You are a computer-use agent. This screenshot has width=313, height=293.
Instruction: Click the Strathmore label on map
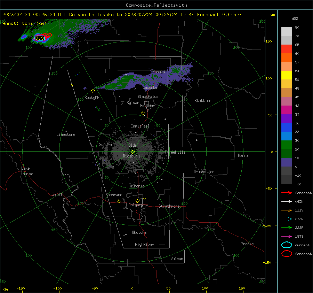coord(169,206)
